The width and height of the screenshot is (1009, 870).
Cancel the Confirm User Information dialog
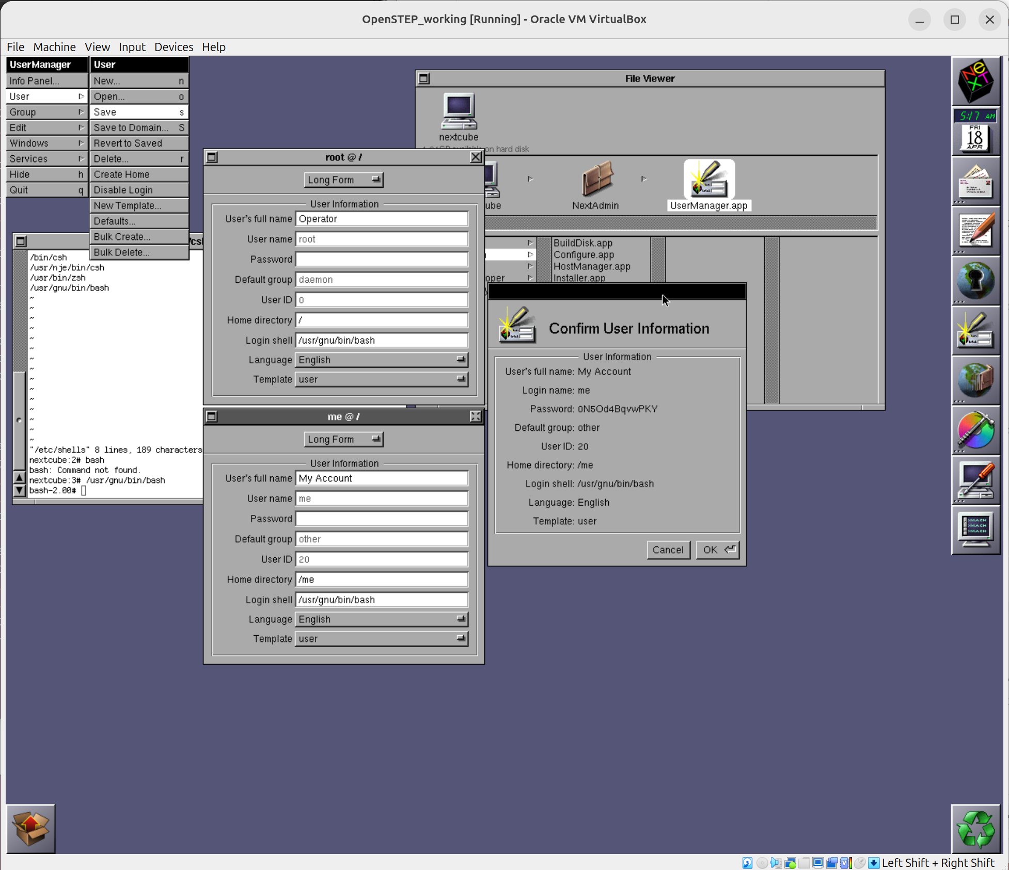[668, 550]
